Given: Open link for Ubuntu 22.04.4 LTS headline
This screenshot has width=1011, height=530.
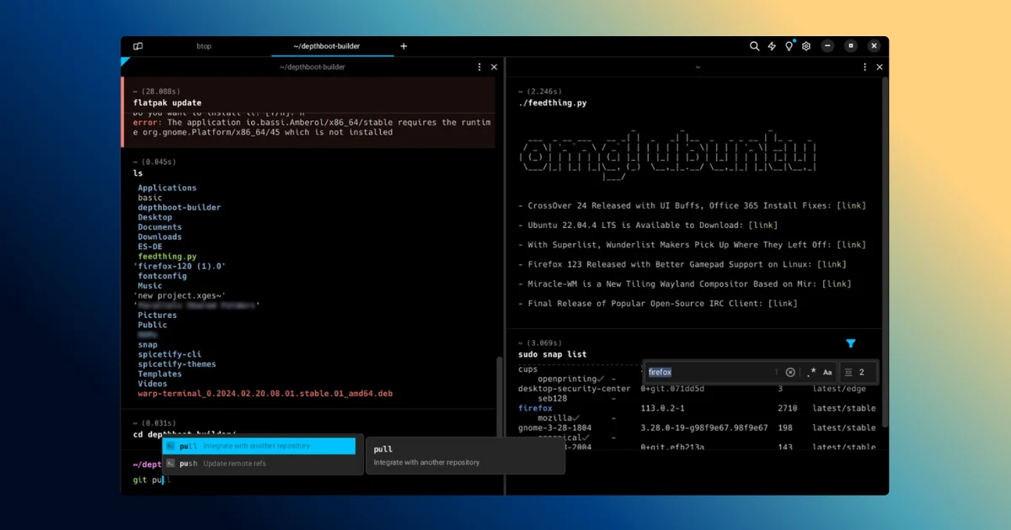Looking at the screenshot, I should pos(762,225).
